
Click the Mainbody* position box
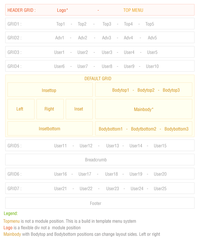(144, 109)
